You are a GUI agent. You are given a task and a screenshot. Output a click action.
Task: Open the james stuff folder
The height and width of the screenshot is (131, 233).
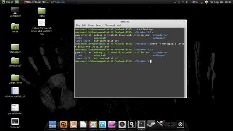pos(15,62)
